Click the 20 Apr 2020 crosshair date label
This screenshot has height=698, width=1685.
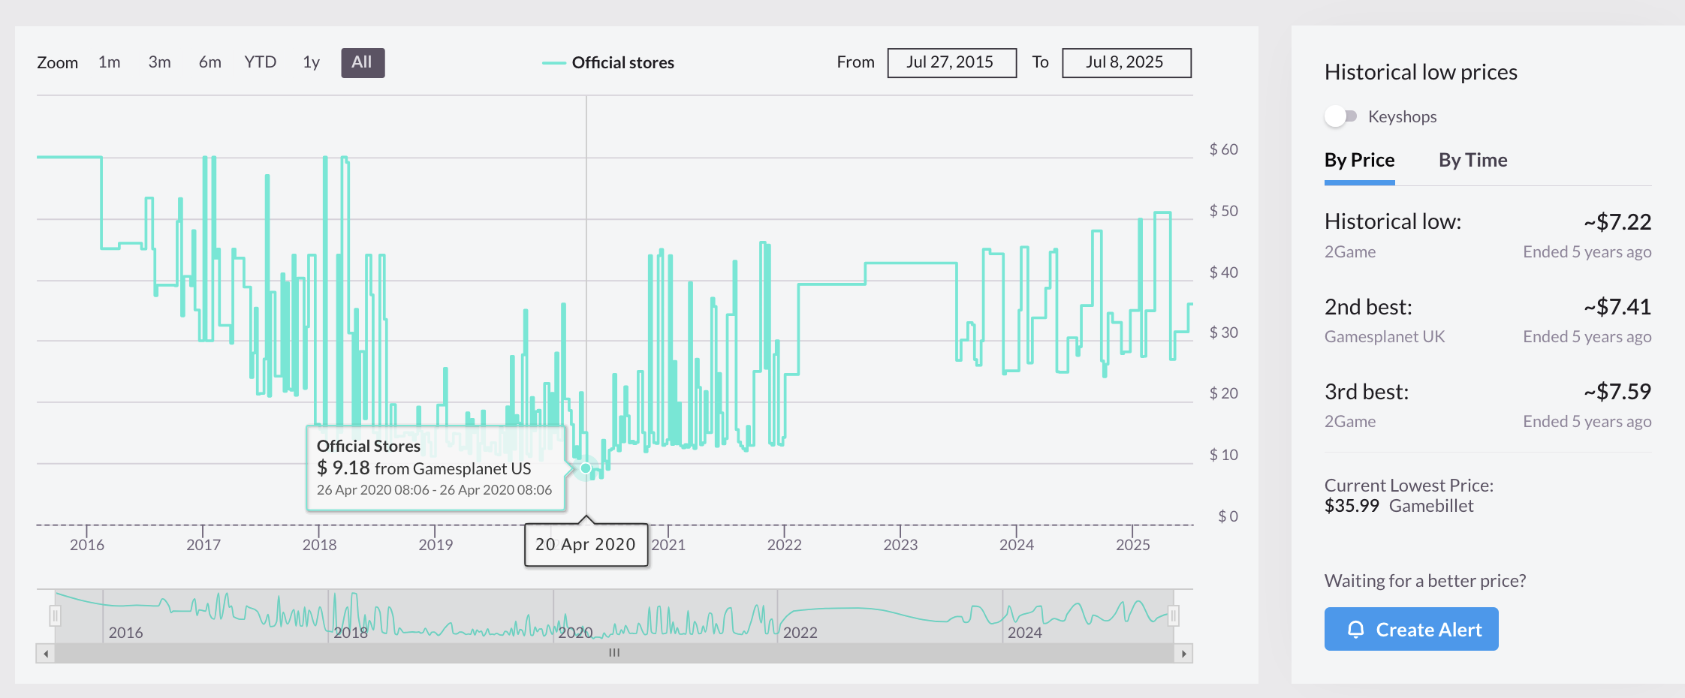click(586, 545)
